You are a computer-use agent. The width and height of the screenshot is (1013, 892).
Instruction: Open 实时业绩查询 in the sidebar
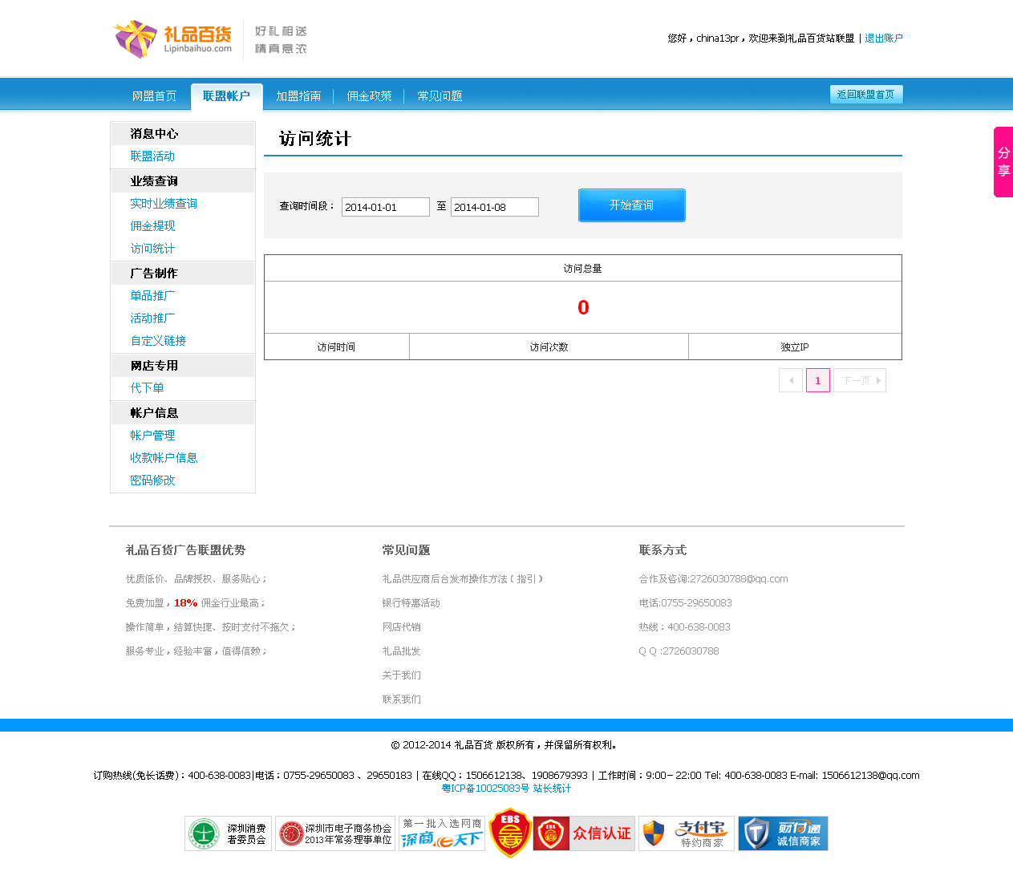164,204
